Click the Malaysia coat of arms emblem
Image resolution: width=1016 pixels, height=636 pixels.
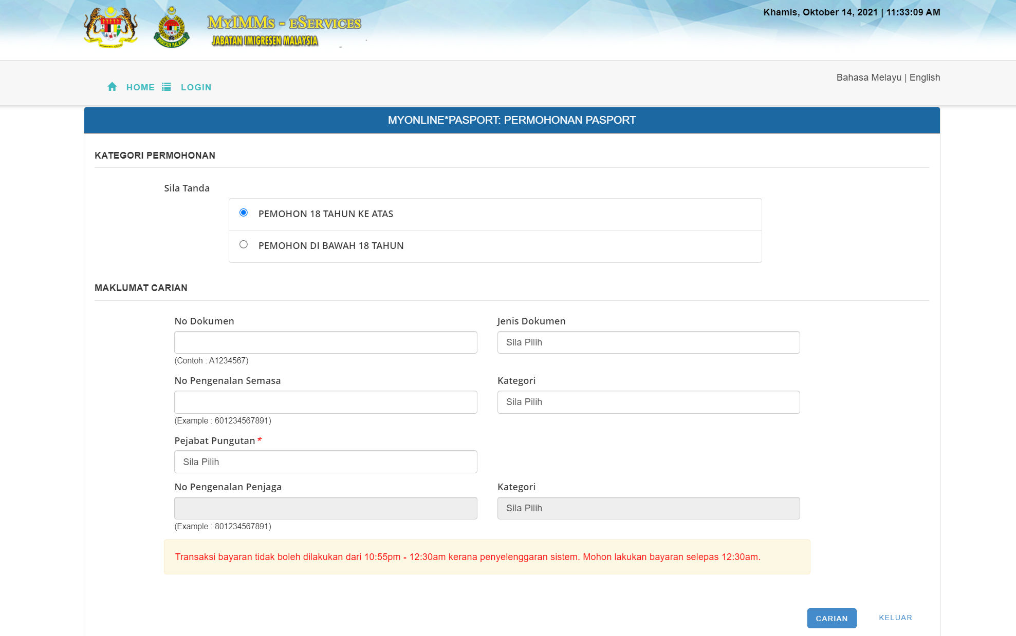tap(109, 27)
